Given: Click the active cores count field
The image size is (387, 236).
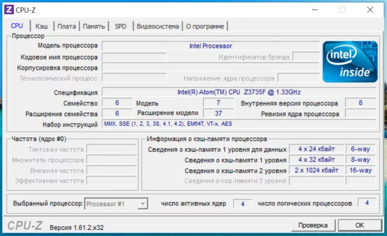Looking at the screenshot, I should pyautogui.click(x=242, y=204).
